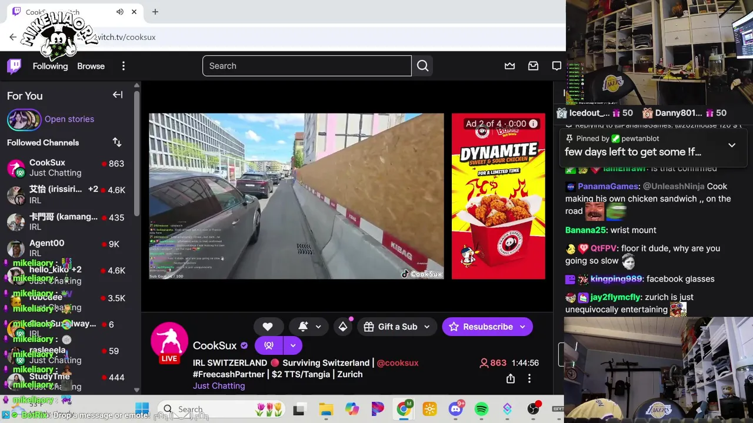Go to the Twitch home logo

(x=14, y=66)
